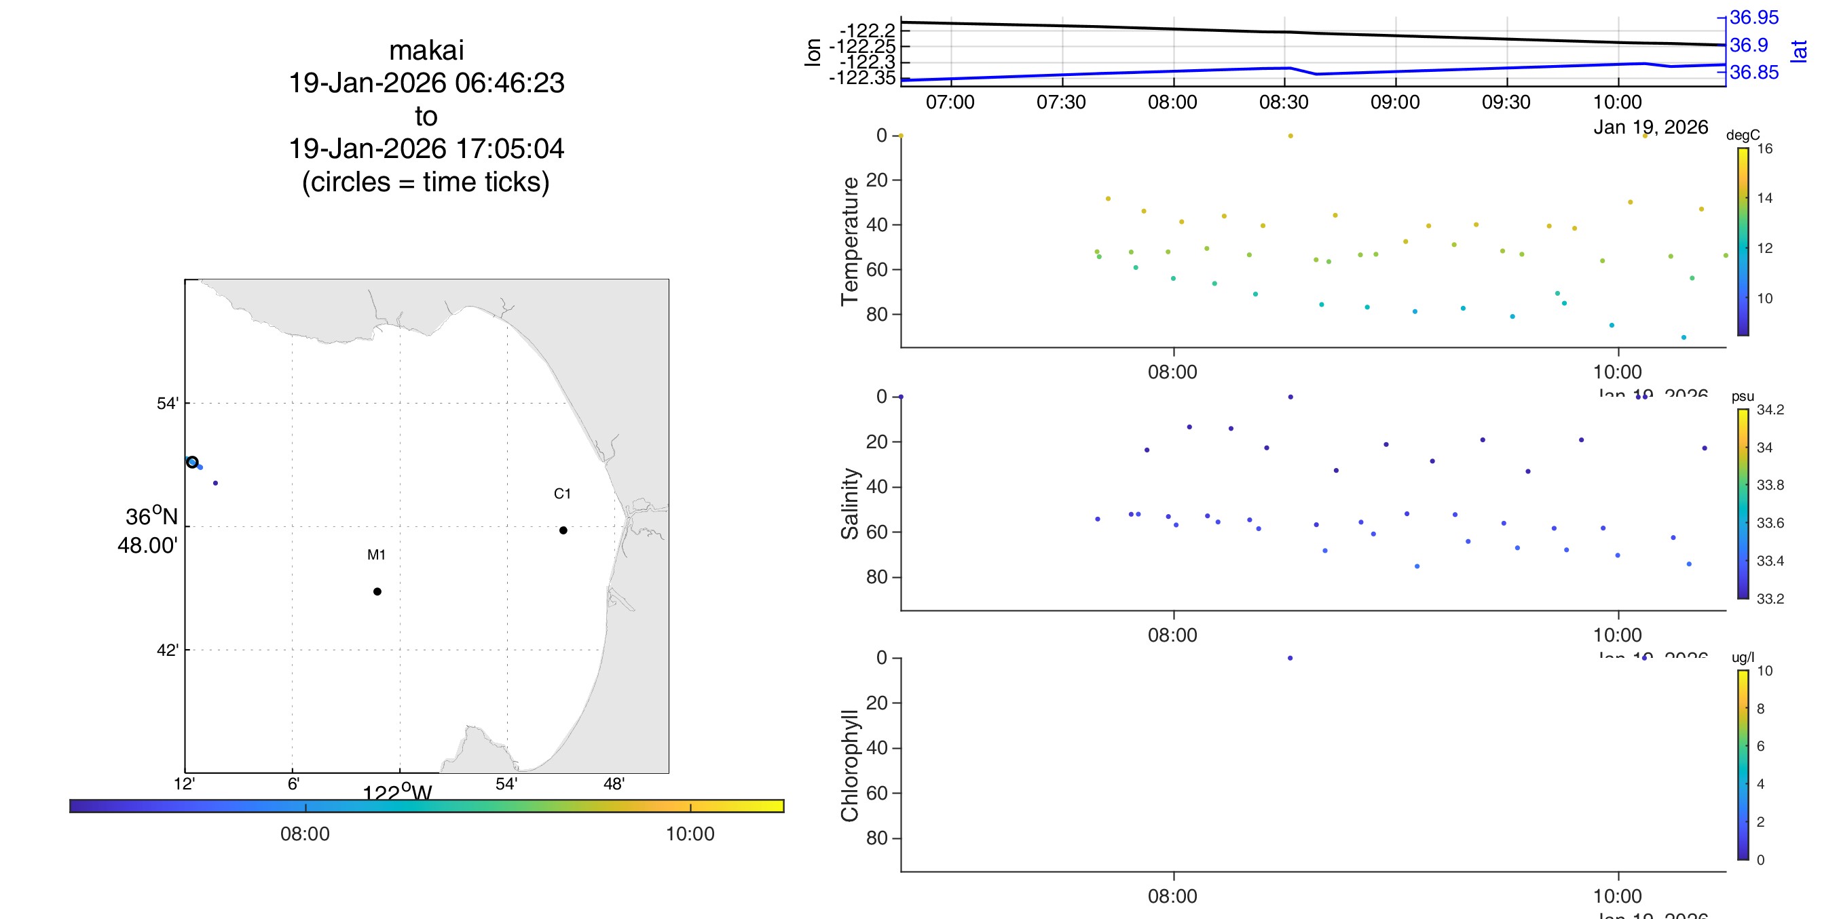Click the Salinity axis label
The width and height of the screenshot is (1839, 919).
[849, 504]
